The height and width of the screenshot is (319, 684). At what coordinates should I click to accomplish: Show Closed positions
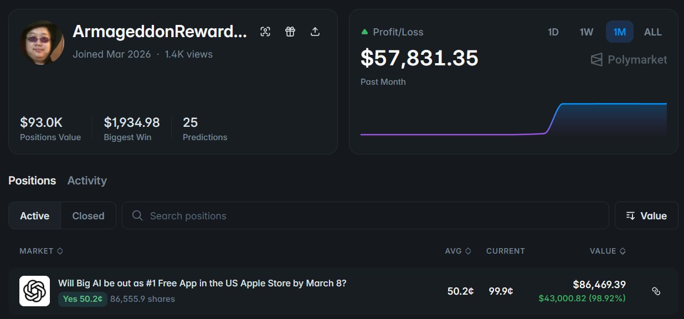pos(88,215)
